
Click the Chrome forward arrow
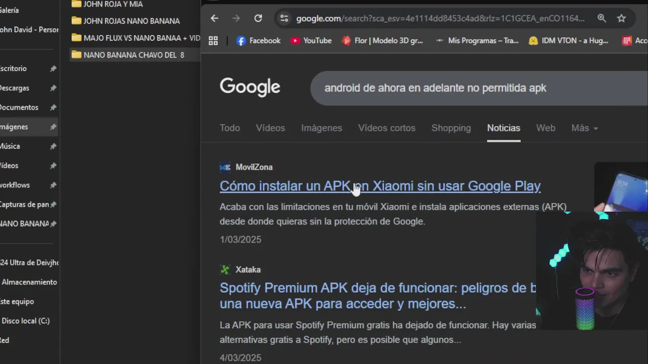pos(236,18)
